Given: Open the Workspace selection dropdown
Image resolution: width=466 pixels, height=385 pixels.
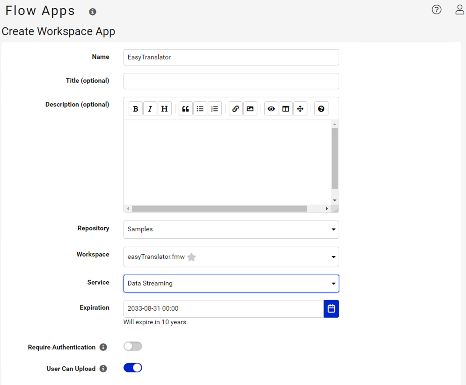Looking at the screenshot, I should (x=333, y=257).
